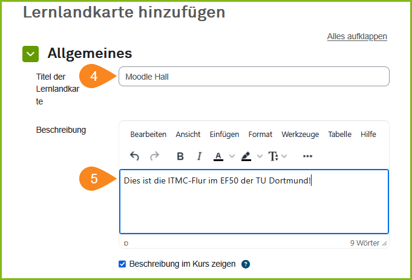The height and width of the screenshot is (280, 412).
Task: Toggle italic formatting
Action: 199,156
